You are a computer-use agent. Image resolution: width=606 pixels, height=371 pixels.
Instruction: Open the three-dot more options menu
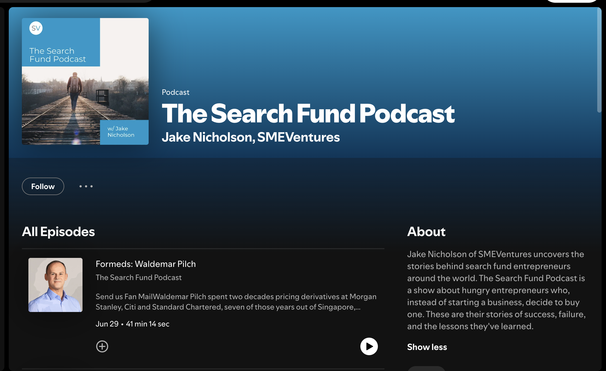[86, 186]
